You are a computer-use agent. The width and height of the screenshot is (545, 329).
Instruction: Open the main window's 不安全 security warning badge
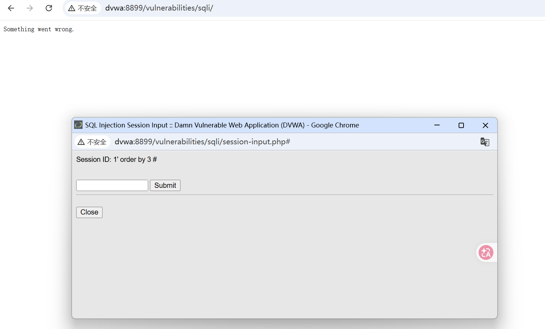click(x=83, y=8)
